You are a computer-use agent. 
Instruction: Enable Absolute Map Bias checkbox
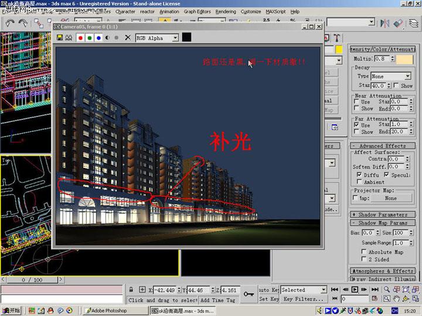point(364,252)
